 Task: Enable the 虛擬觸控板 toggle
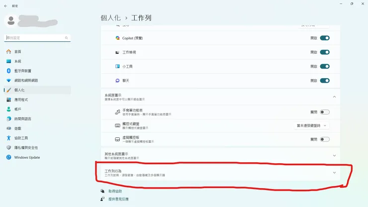[325, 139]
